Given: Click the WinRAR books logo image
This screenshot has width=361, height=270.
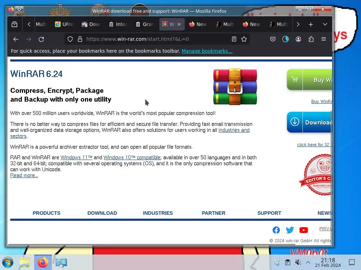Looking at the screenshot, I should [235, 86].
